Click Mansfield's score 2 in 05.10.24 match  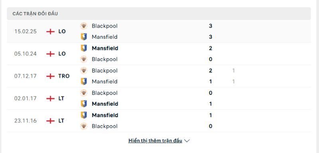211,48
